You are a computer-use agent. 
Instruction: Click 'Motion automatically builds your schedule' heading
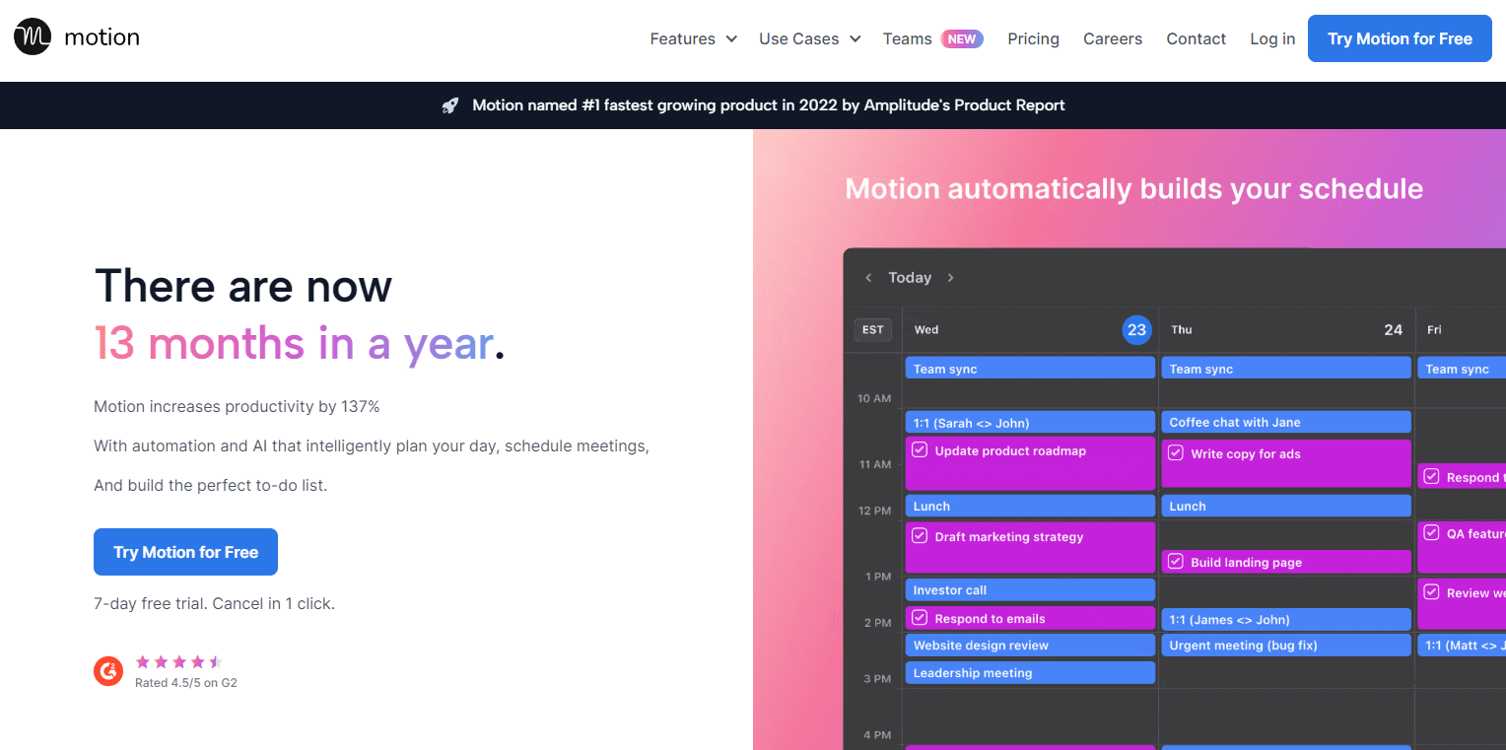(1133, 188)
